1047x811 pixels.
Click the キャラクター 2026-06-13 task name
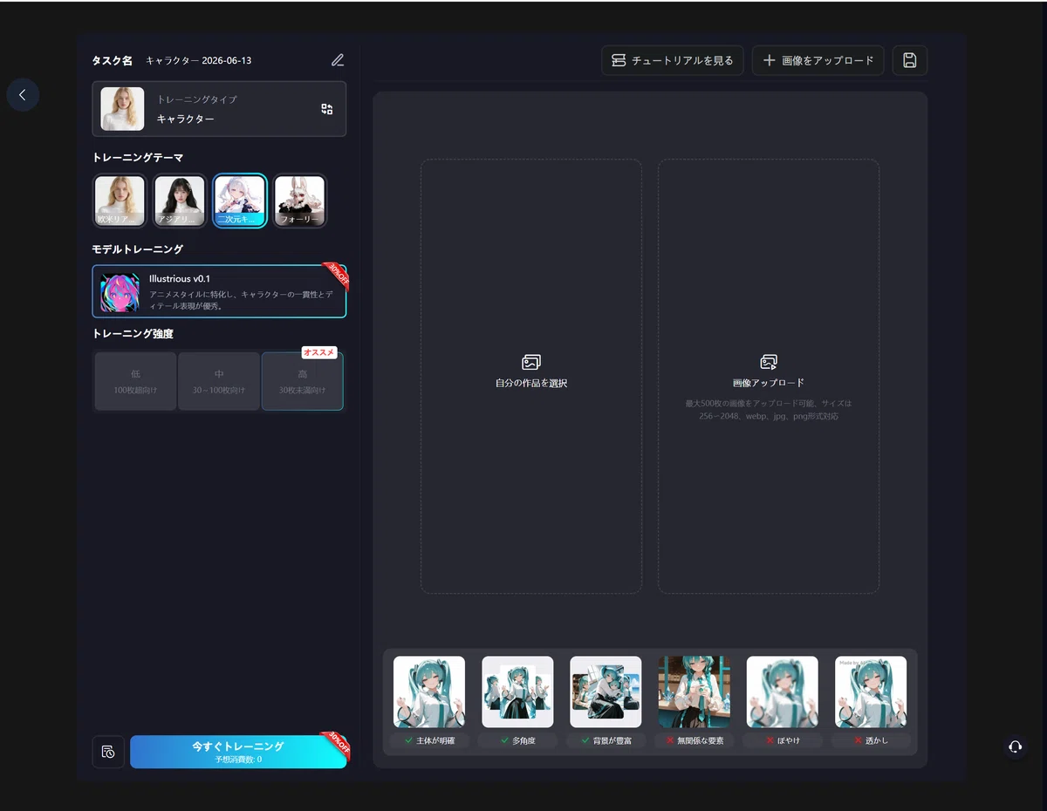point(199,61)
